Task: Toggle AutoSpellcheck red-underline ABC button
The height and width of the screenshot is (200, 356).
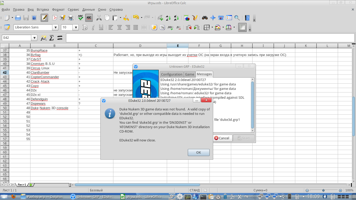Action: (89, 18)
